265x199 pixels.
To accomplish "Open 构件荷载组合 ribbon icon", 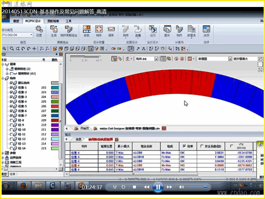I will 69,29.
